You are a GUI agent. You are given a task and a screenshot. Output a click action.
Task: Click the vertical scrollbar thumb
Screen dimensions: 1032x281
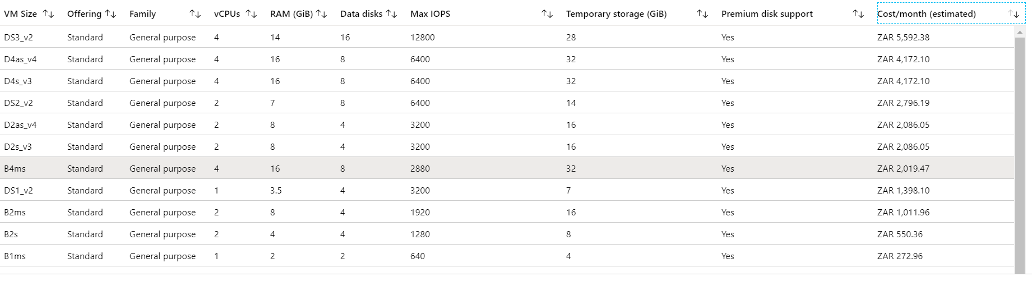point(1020,151)
